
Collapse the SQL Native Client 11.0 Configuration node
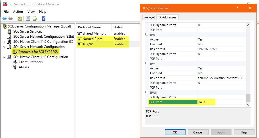click(x=4, y=57)
